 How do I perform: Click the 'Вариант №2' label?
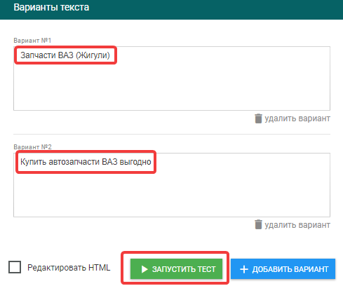[32, 147]
